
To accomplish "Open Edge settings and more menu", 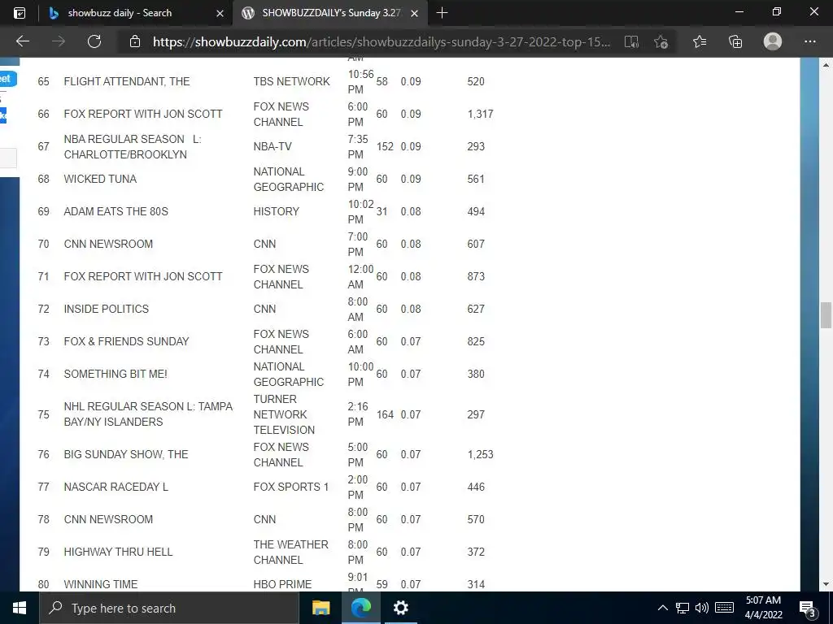I will [809, 41].
